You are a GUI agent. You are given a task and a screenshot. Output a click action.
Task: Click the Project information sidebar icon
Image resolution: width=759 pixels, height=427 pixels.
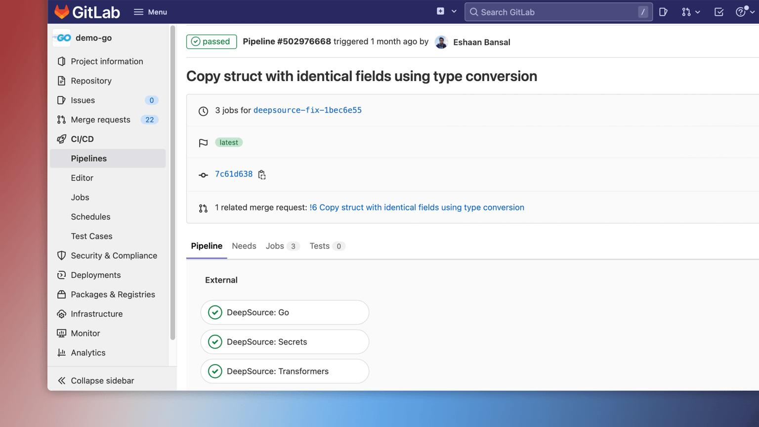pyautogui.click(x=61, y=61)
